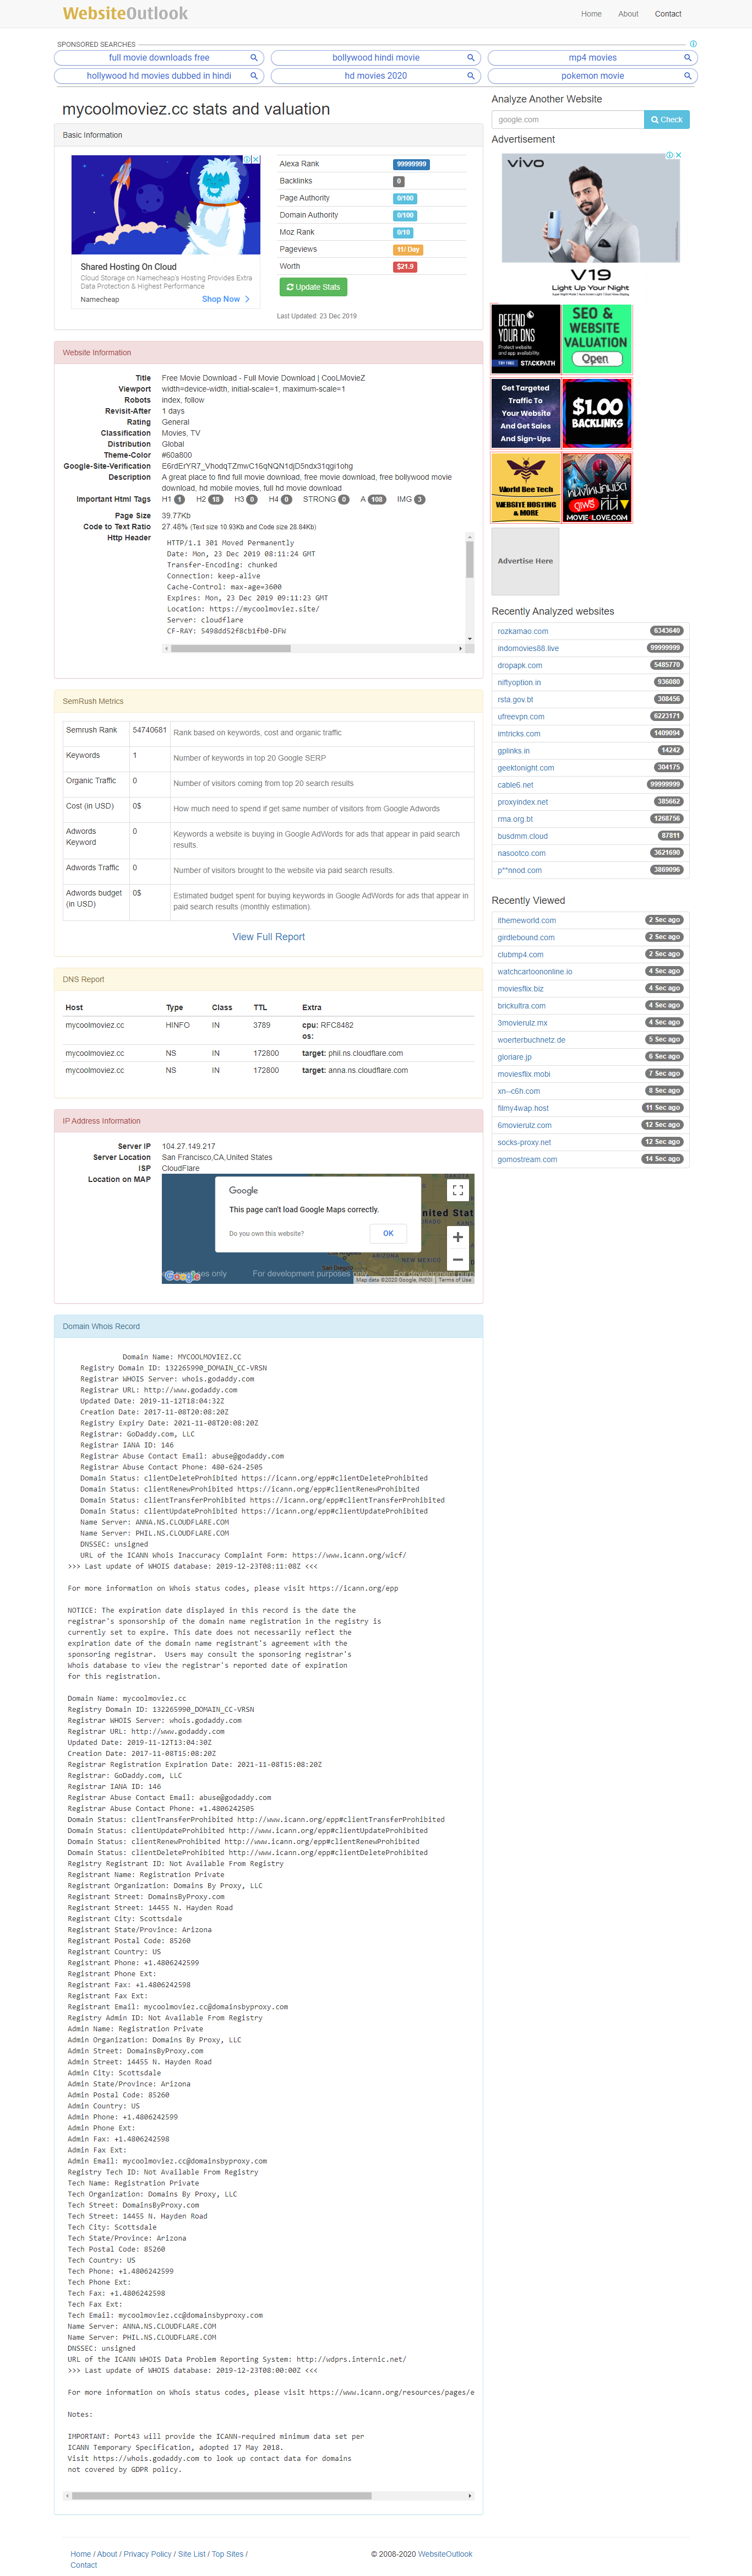This screenshot has height=2576, width=752.
Task: Open watchcartoononline.io link
Action: click(x=535, y=972)
